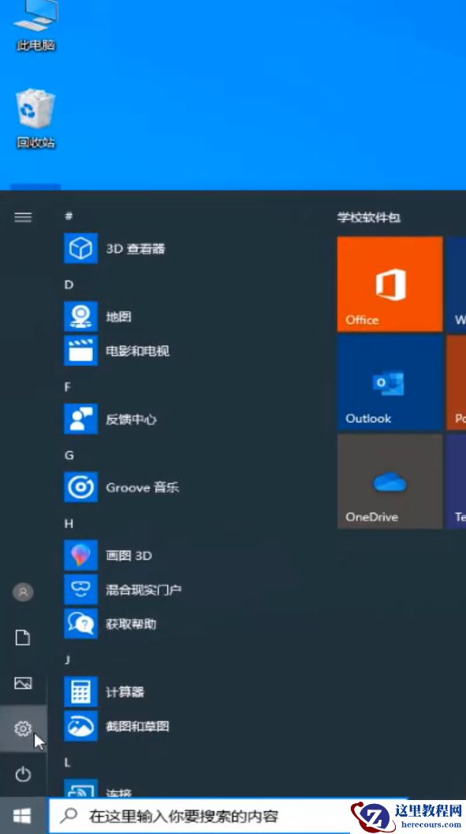The height and width of the screenshot is (834, 466).
Task: Open the 电影和电视 app icon
Action: tap(80, 351)
